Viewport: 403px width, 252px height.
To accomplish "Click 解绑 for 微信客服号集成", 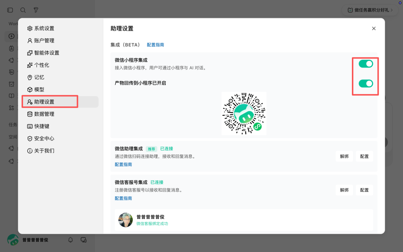I will pyautogui.click(x=344, y=190).
